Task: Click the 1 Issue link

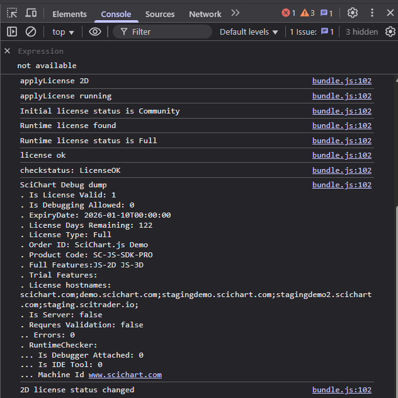Action: click(x=312, y=32)
